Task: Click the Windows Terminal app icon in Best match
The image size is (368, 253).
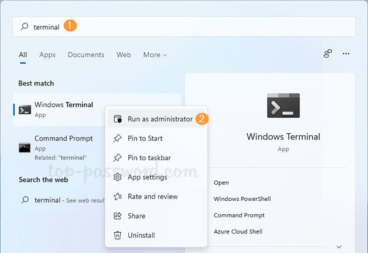Action: [25, 109]
